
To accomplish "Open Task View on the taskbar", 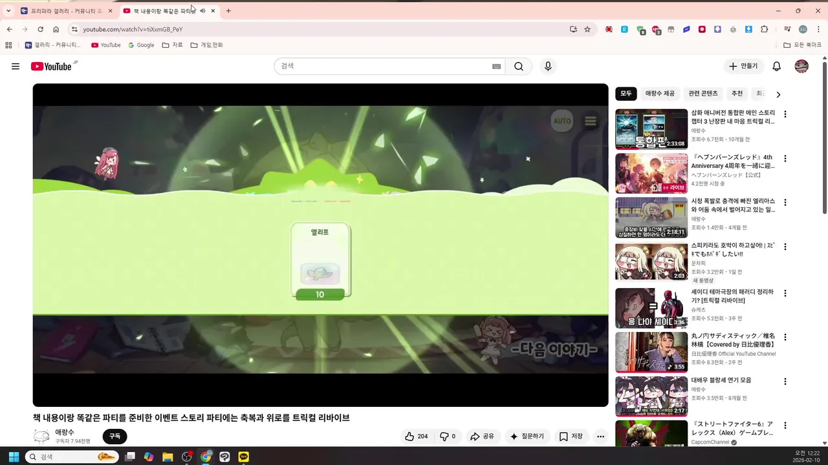I will [130, 457].
